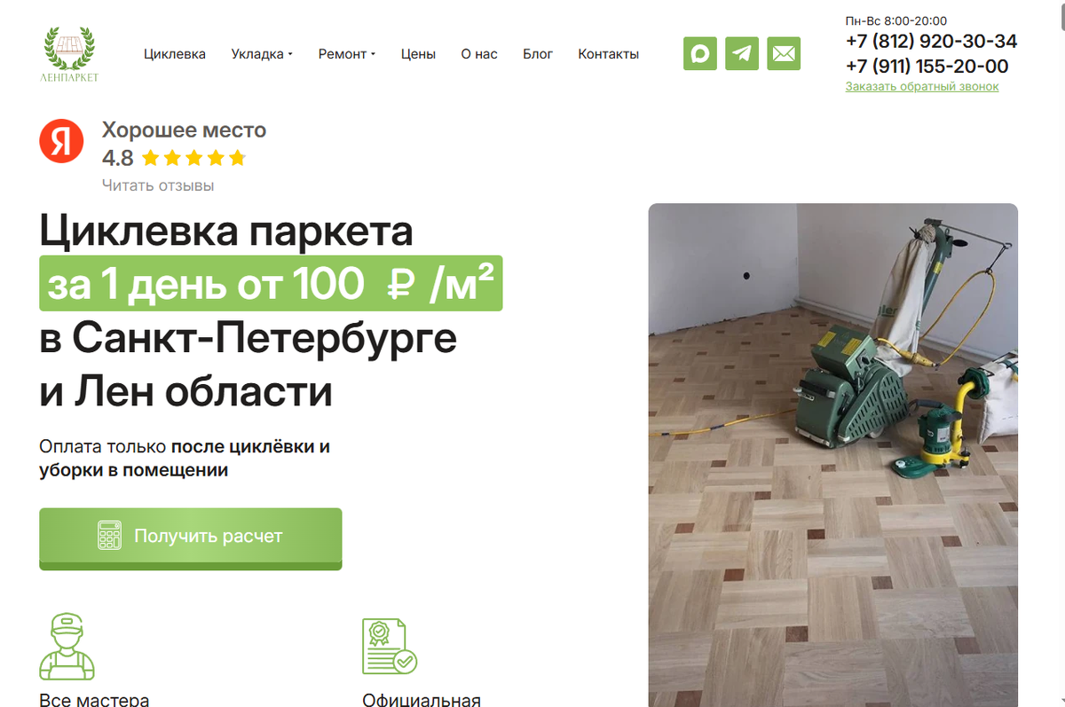Viewport: 1065px width, 707px height.
Task: Click the parquet sanding machine photo
Action: [832, 455]
